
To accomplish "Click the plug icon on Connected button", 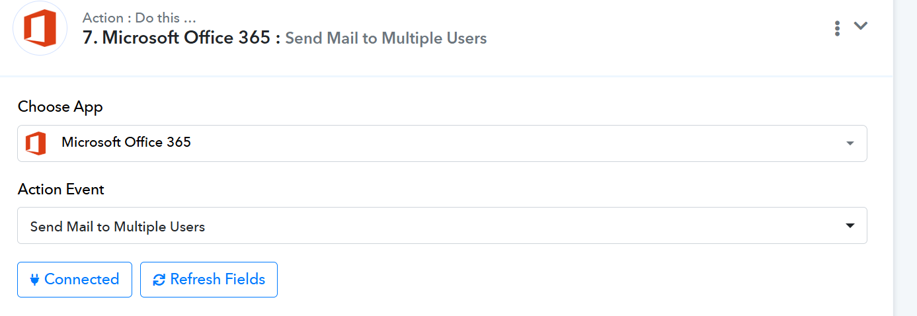I will 34,280.
